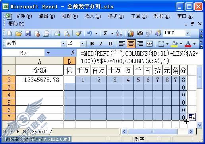Open the Chart Wizard icon
The width and height of the screenshot is (205, 144).
[131, 33]
